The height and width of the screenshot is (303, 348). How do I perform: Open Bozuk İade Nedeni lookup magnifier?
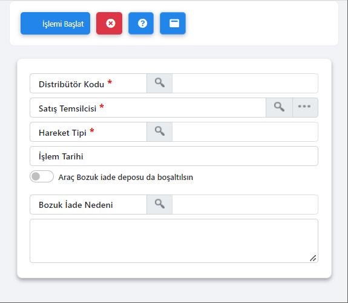click(160, 204)
